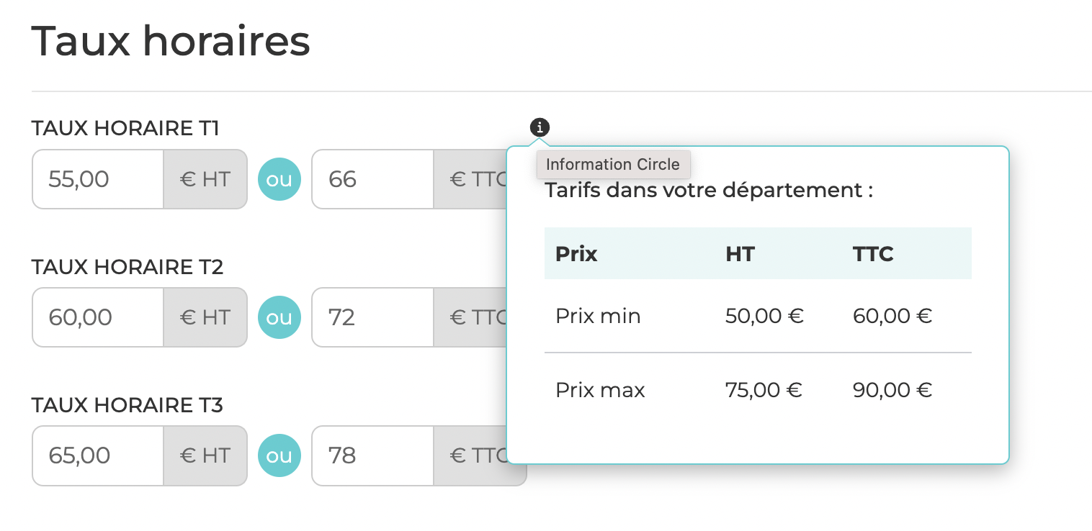Focus the T3 TTC field showing 78

coord(372,455)
